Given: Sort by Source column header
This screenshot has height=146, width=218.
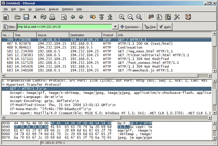Looking at the screenshot, I should tap(53, 35).
